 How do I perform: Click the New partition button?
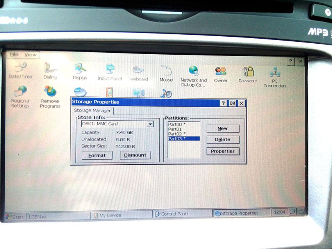223,128
